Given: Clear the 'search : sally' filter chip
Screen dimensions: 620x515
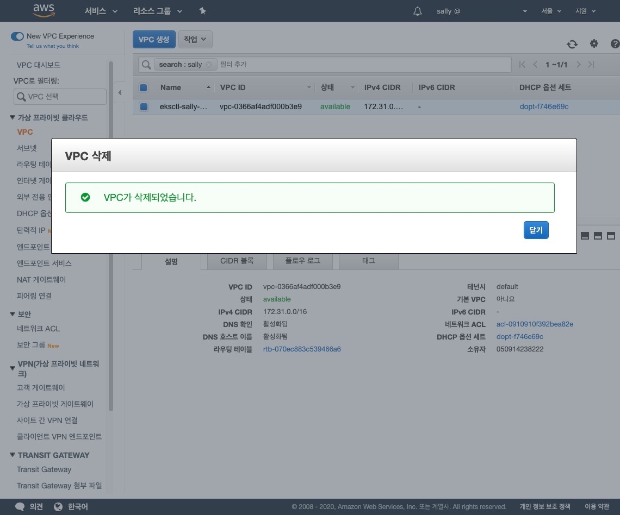Looking at the screenshot, I should [209, 65].
